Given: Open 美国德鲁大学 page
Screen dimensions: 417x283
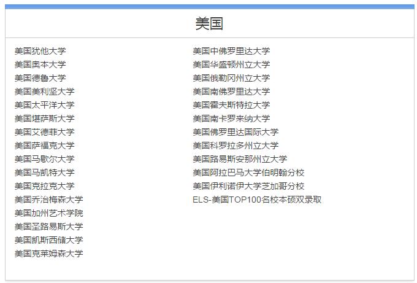Looking at the screenshot, I should pyautogui.click(x=40, y=78).
